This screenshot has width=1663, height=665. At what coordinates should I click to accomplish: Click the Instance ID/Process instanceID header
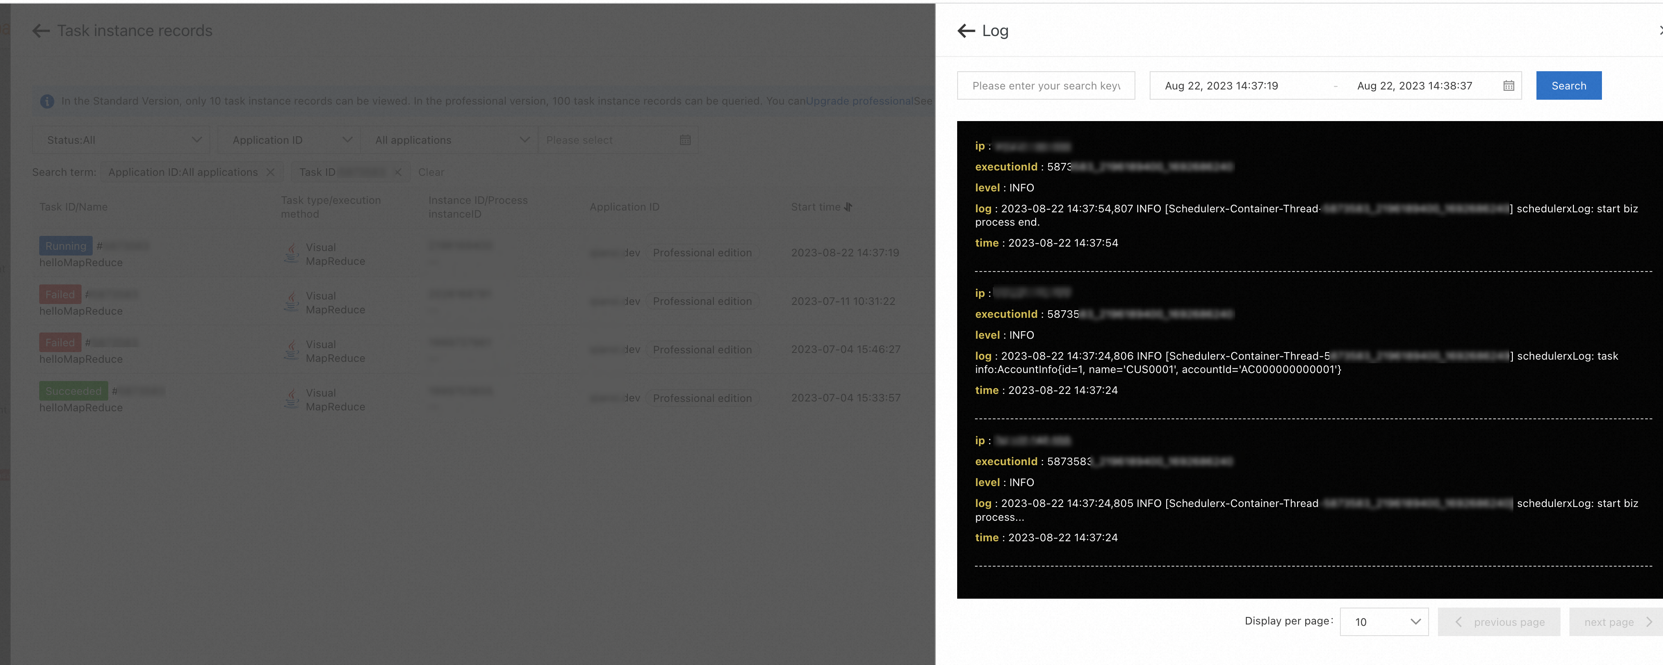(x=478, y=207)
